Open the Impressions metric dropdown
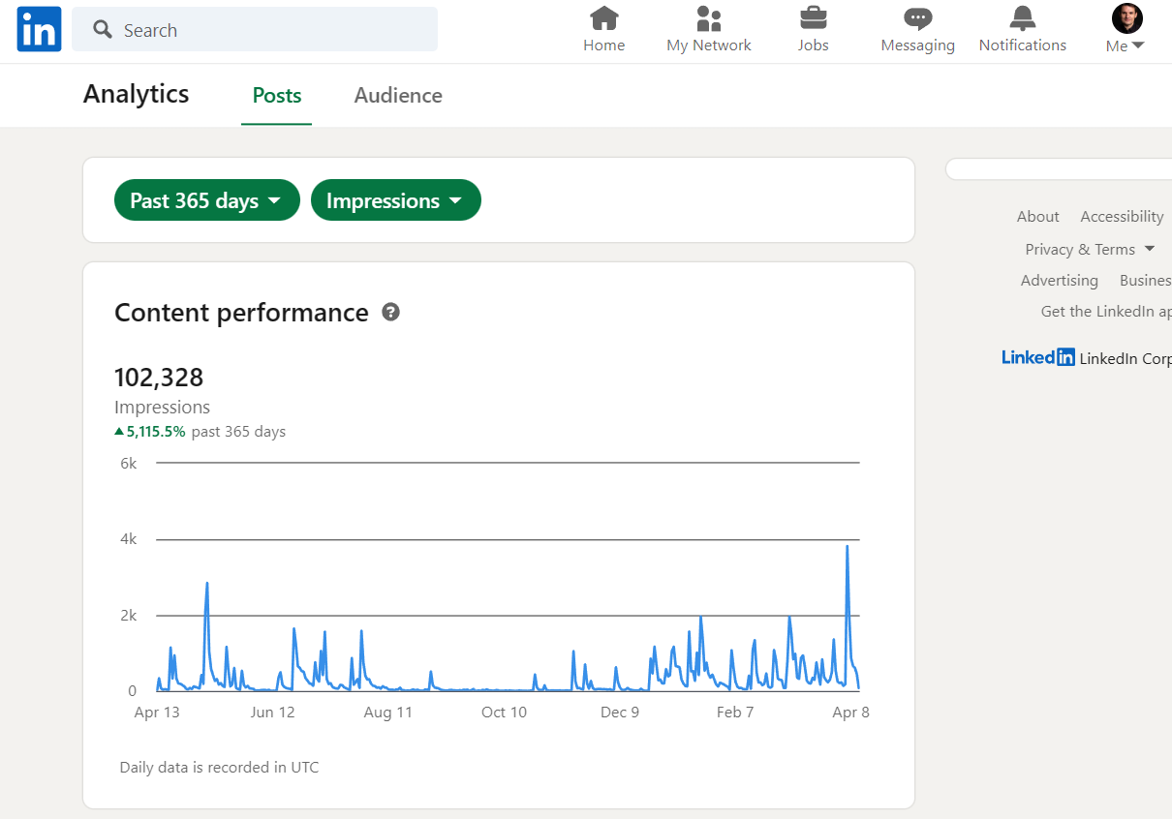The width and height of the screenshot is (1172, 819). coord(395,200)
